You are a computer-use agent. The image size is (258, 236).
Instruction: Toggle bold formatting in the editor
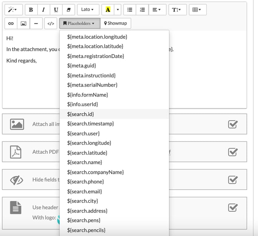point(31,10)
